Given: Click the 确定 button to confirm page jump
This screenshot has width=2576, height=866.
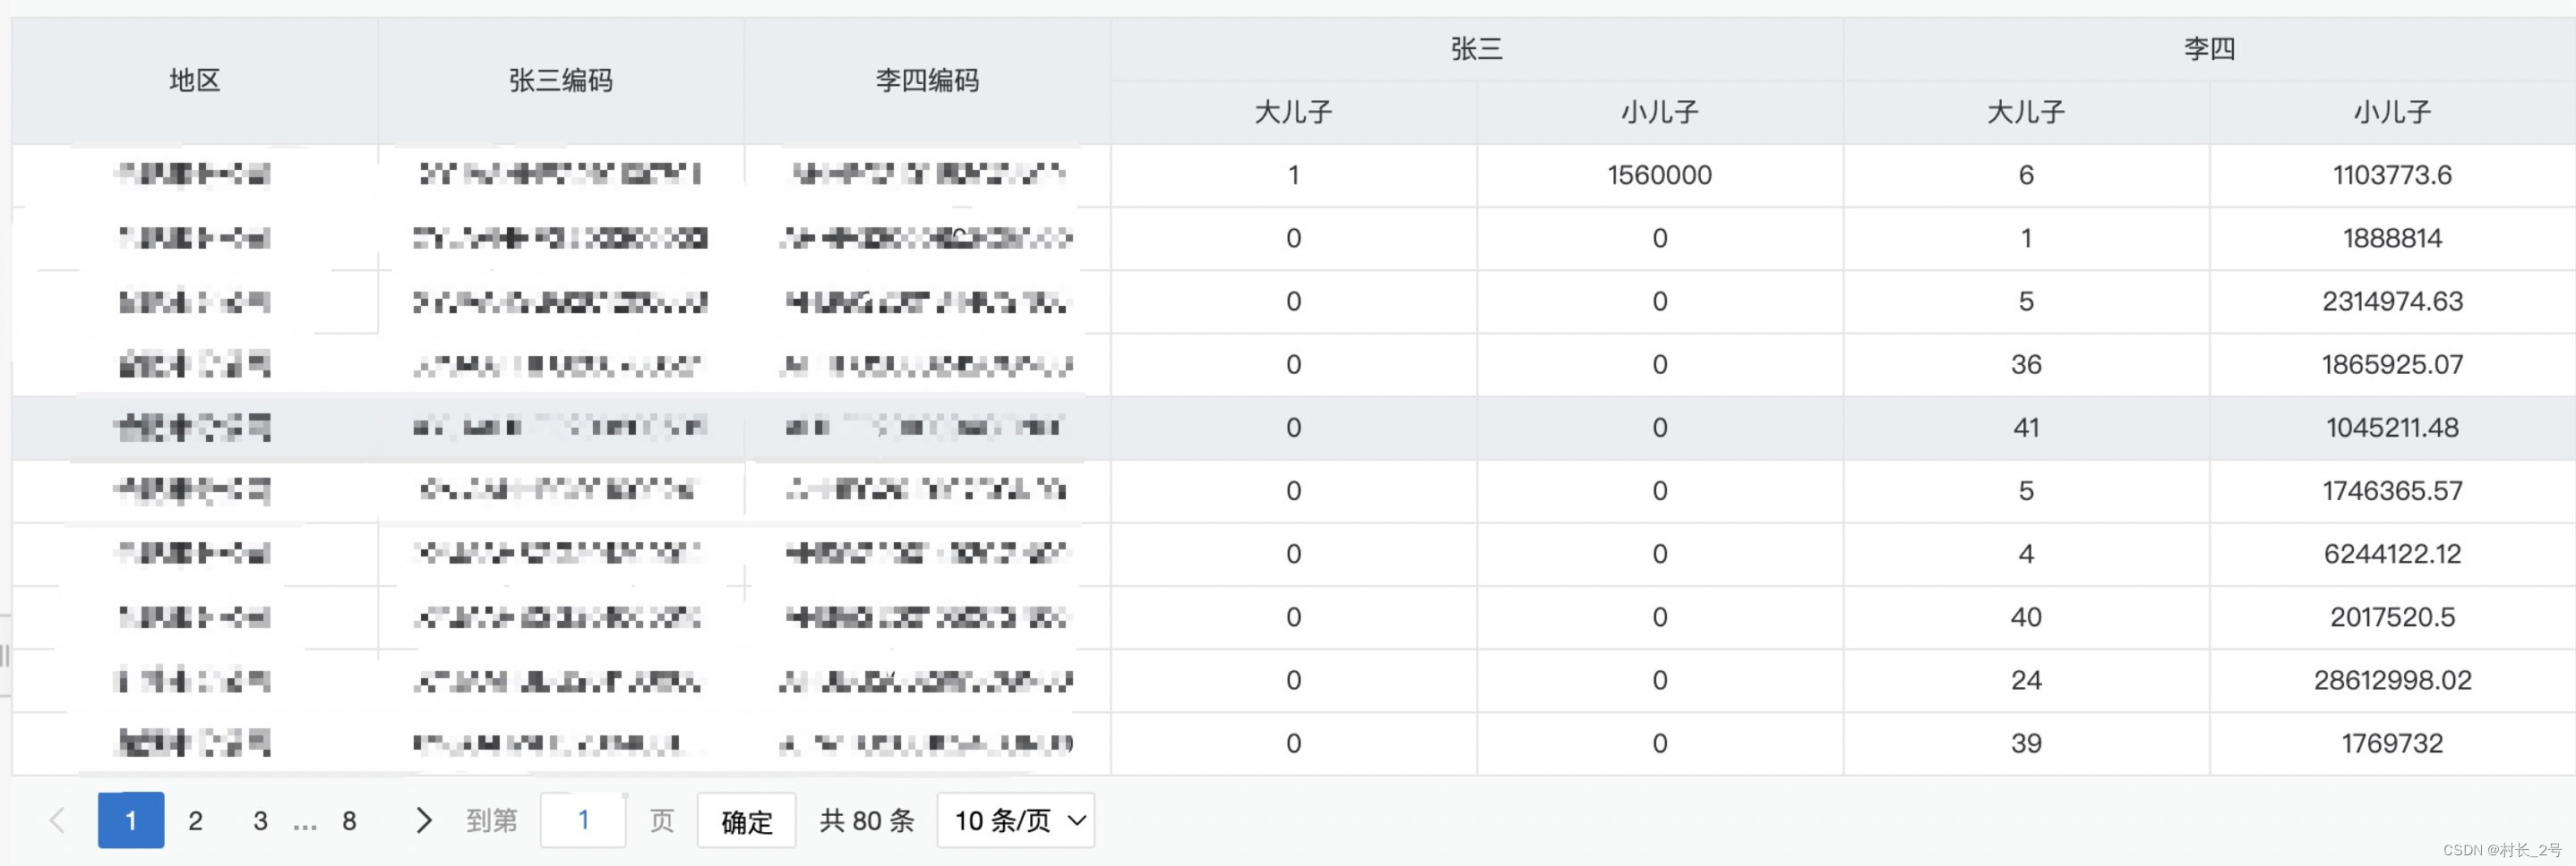Looking at the screenshot, I should [745, 820].
